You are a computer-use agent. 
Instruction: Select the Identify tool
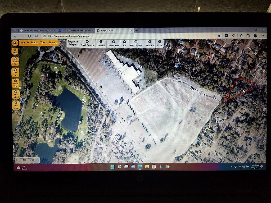(x=101, y=43)
